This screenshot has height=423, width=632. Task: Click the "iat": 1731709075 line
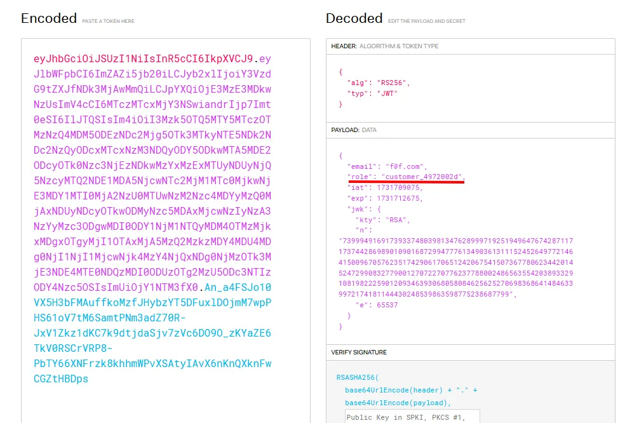tap(385, 188)
